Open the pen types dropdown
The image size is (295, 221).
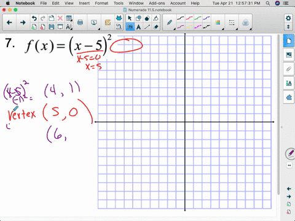(170, 23)
